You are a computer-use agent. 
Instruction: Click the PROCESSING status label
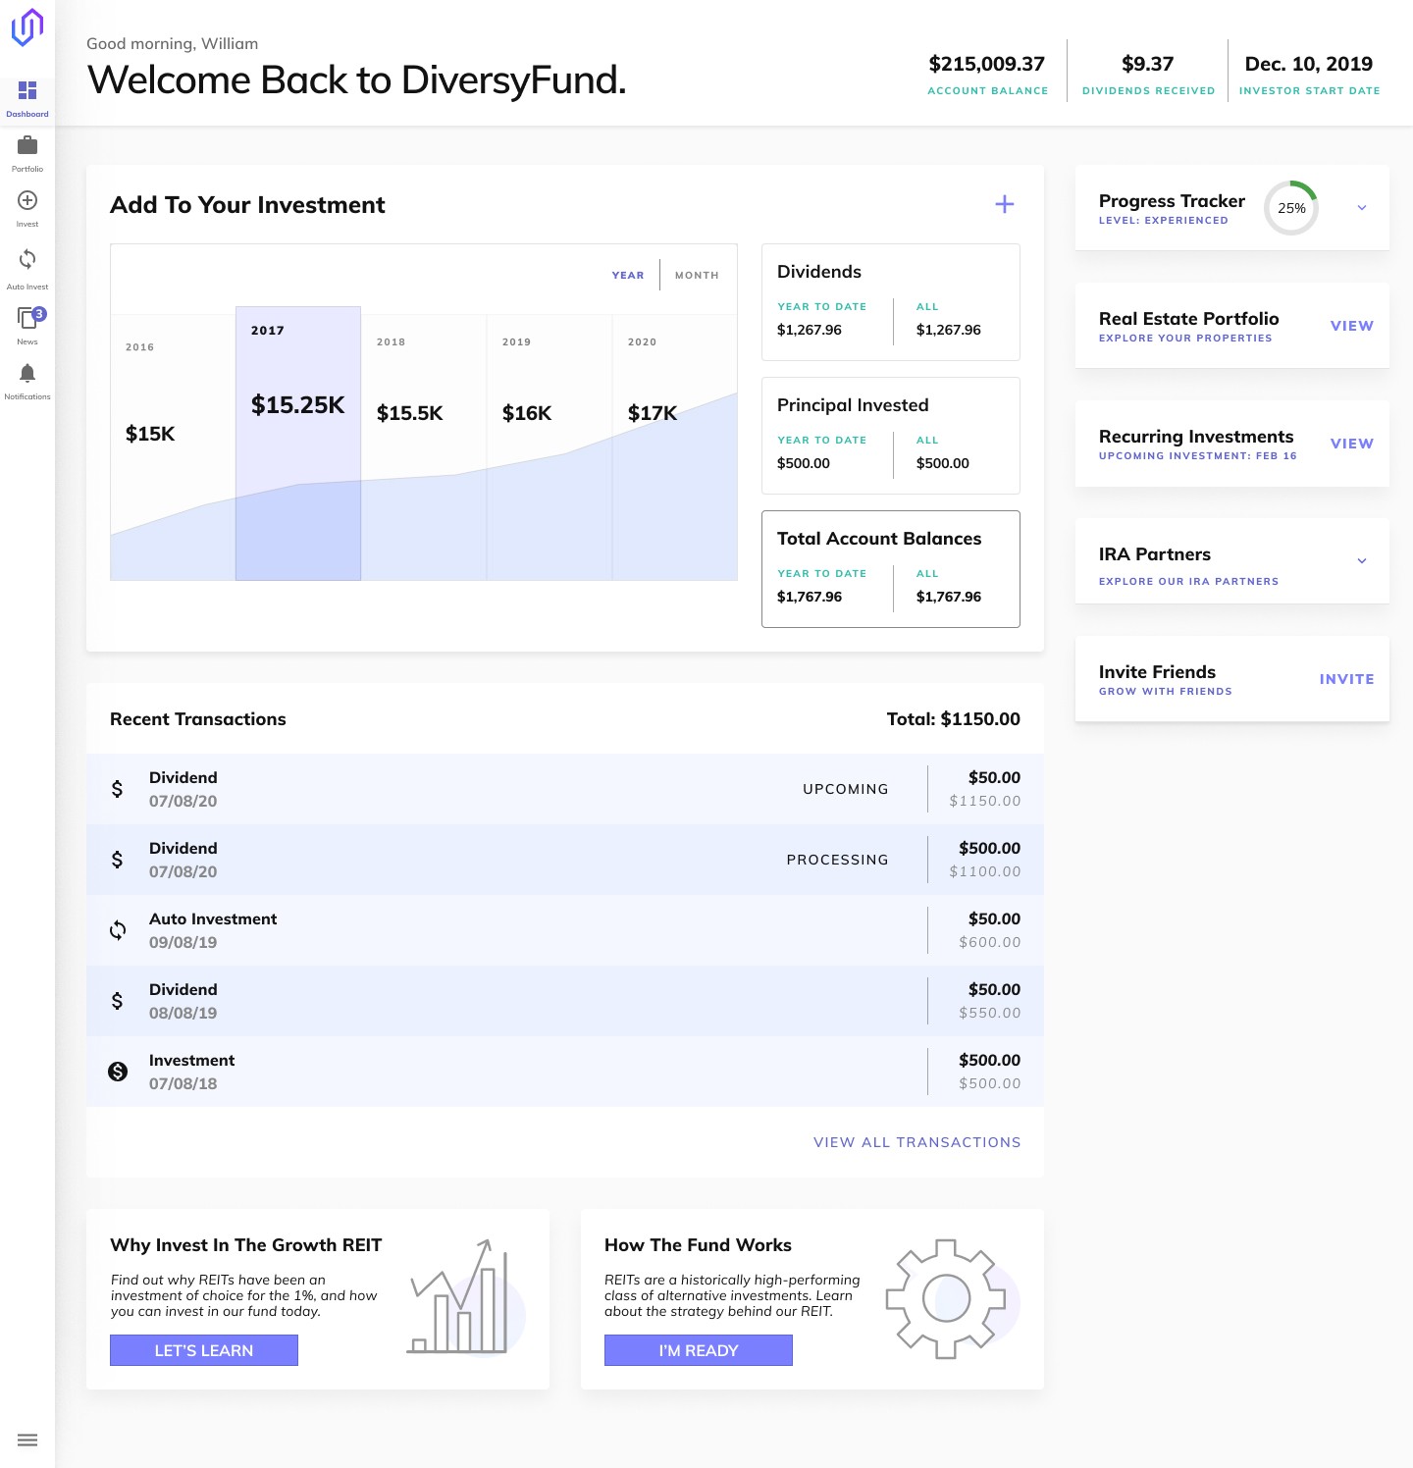point(837,860)
